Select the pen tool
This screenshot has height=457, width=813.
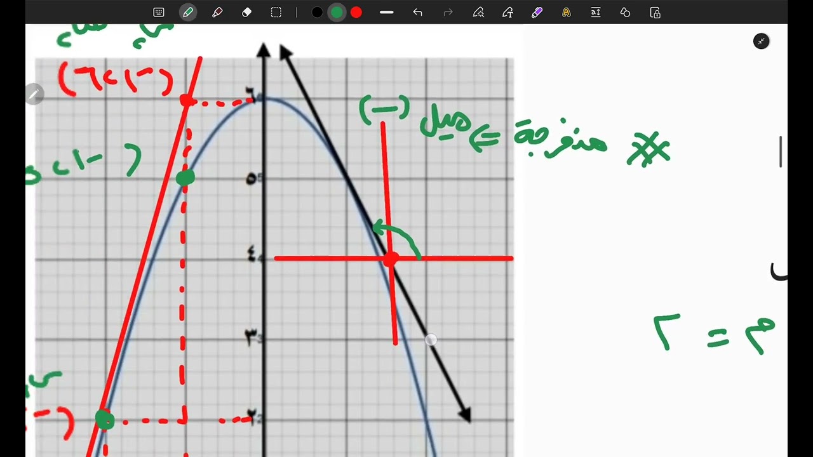click(x=188, y=13)
